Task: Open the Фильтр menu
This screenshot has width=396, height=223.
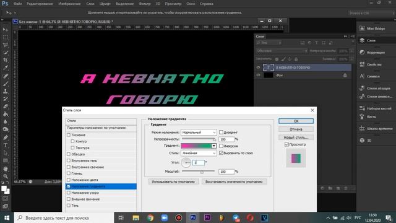Action: pyautogui.click(x=144, y=4)
